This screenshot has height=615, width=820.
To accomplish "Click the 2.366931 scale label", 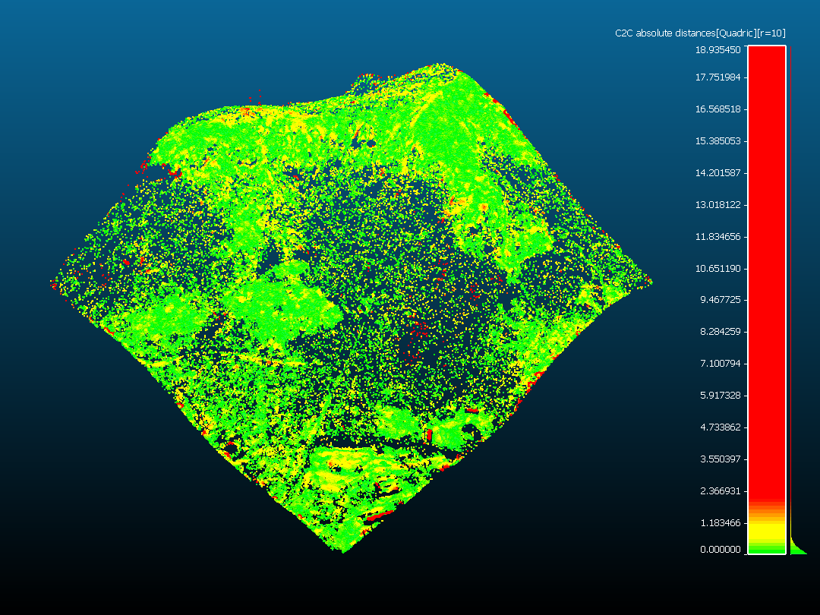I will (x=720, y=491).
